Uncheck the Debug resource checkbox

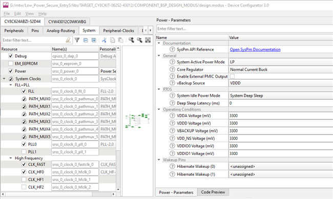click(11, 56)
